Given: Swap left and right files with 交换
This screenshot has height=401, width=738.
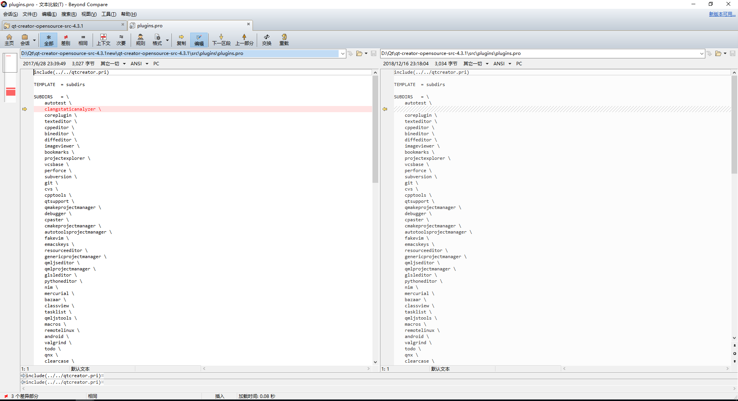Looking at the screenshot, I should [x=266, y=40].
